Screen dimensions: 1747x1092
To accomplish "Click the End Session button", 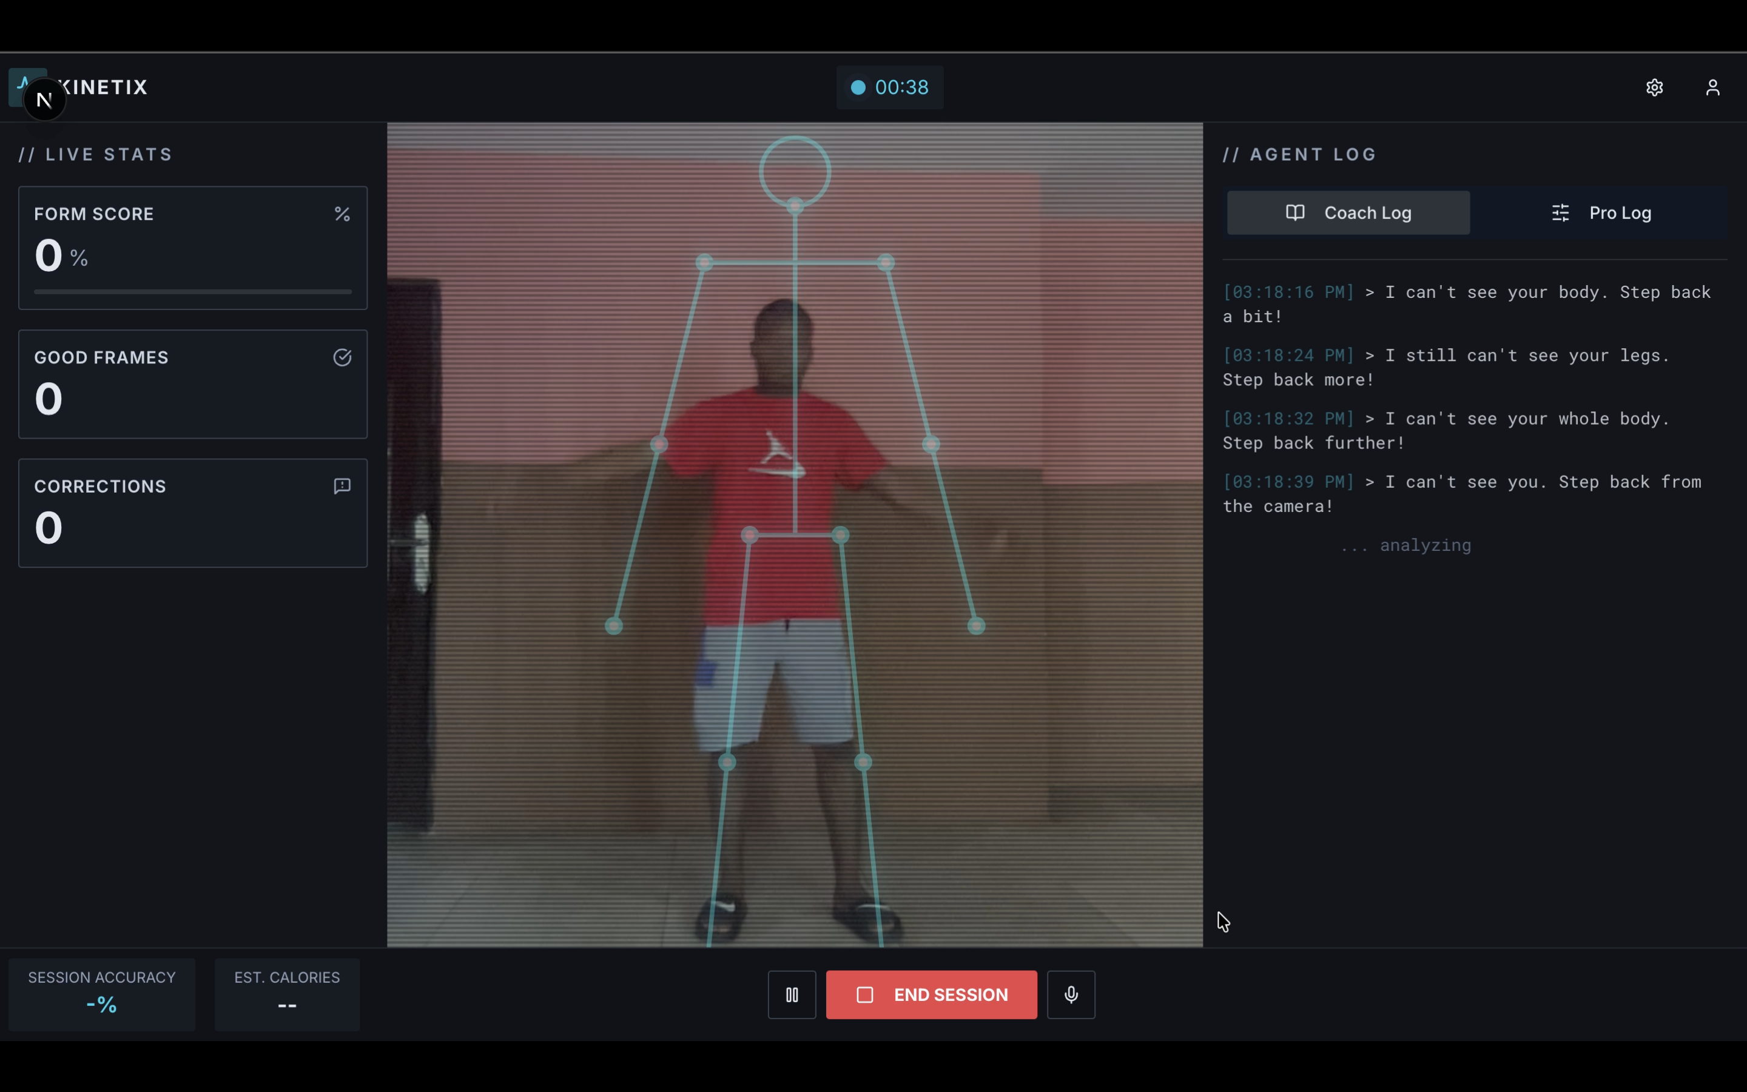I will (x=931, y=994).
